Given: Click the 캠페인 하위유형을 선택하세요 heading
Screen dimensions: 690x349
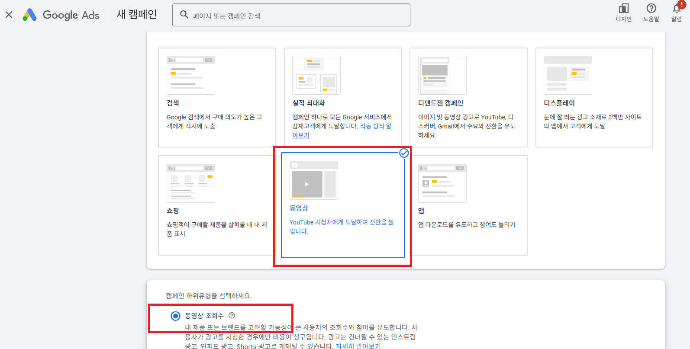Looking at the screenshot, I should point(209,296).
